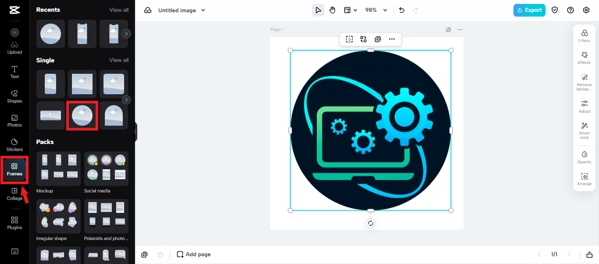Redo the last action
599x264 pixels.
[x=416, y=10]
